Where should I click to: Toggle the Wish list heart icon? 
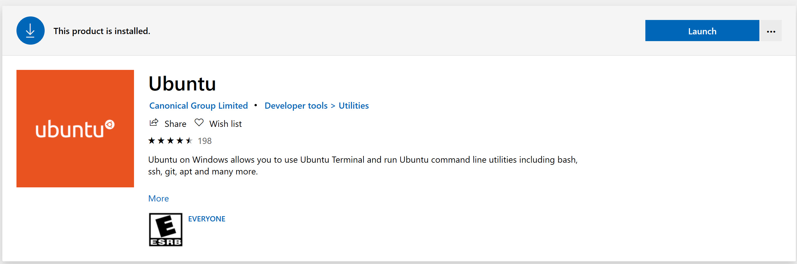[x=199, y=123]
